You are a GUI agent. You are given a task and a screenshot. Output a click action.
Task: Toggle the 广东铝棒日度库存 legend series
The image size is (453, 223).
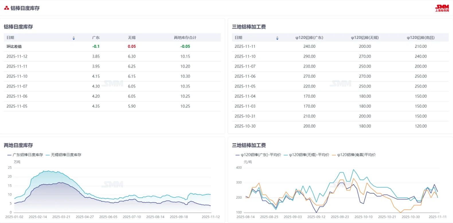tap(25, 155)
